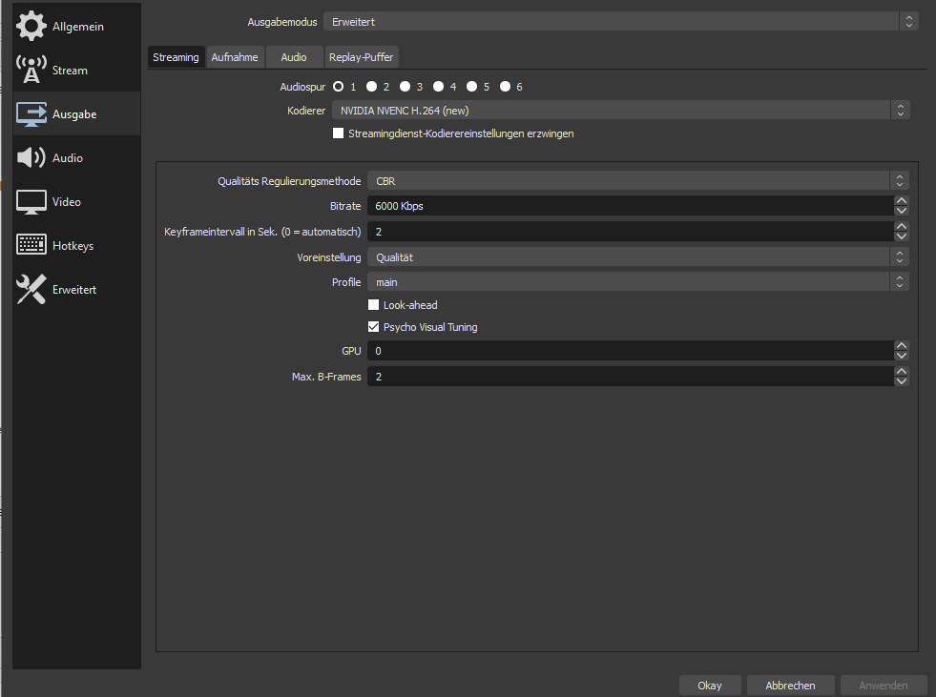Click the Ausgabe monitor arrow icon
936x697 pixels.
(31, 114)
